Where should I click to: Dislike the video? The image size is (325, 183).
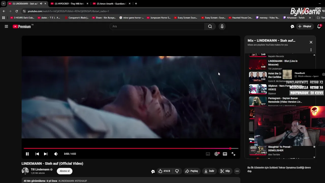(177, 171)
